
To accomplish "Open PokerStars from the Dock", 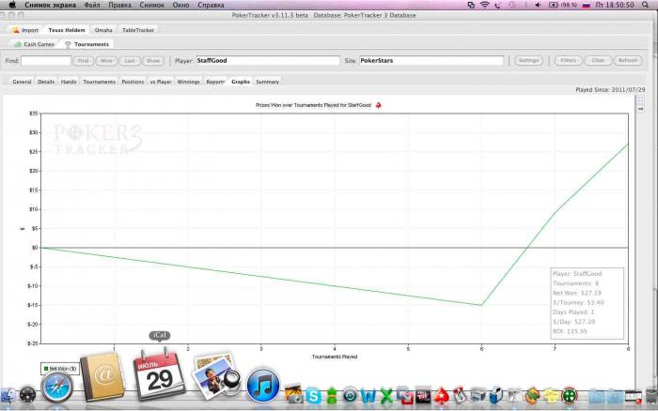I will (x=442, y=396).
